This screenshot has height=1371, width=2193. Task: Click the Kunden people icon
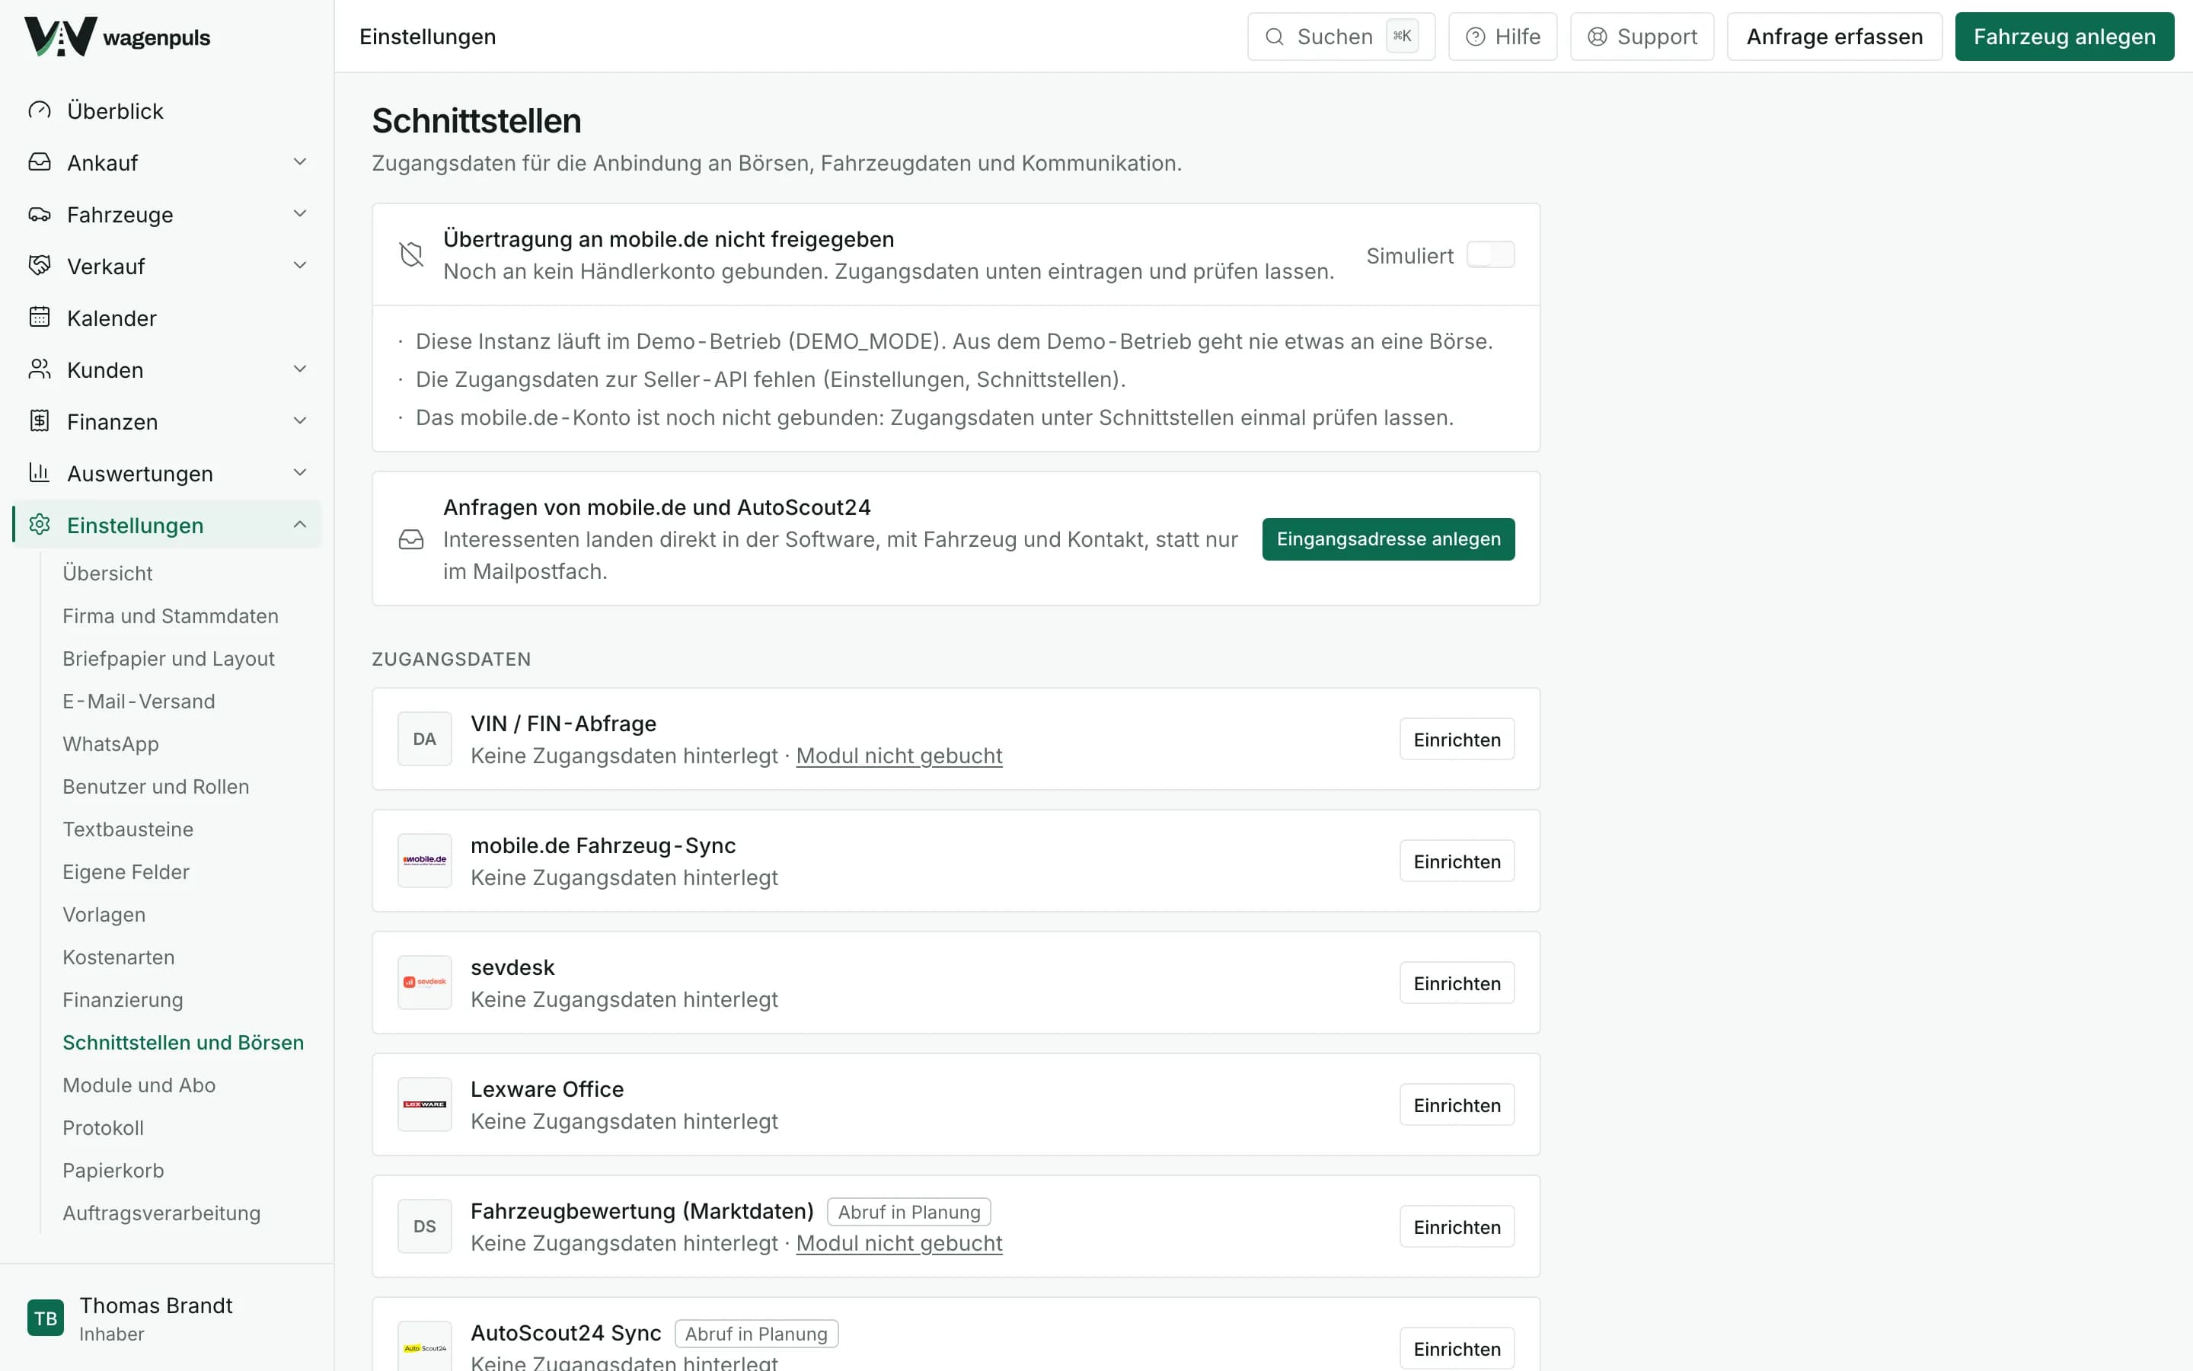(x=40, y=369)
